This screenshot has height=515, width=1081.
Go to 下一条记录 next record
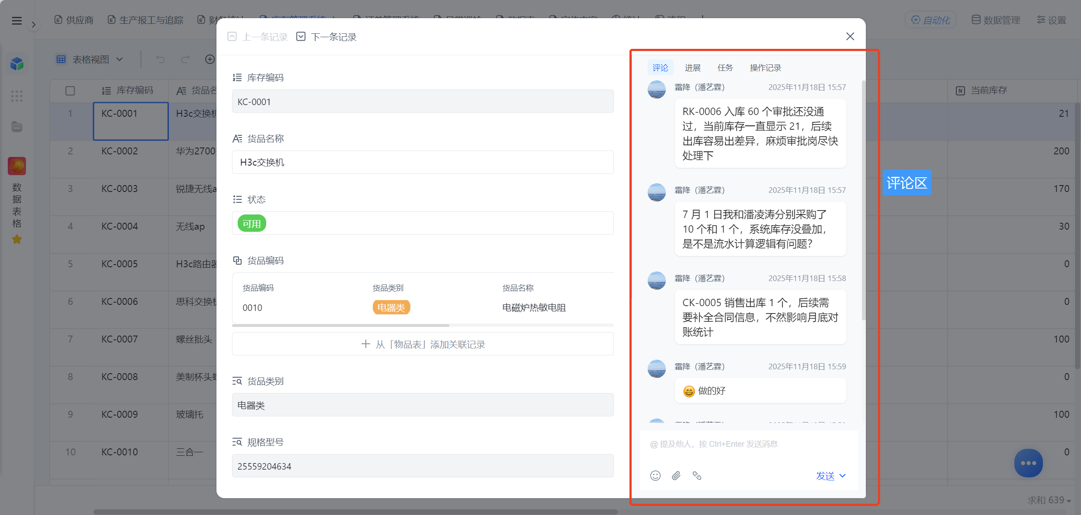(326, 37)
